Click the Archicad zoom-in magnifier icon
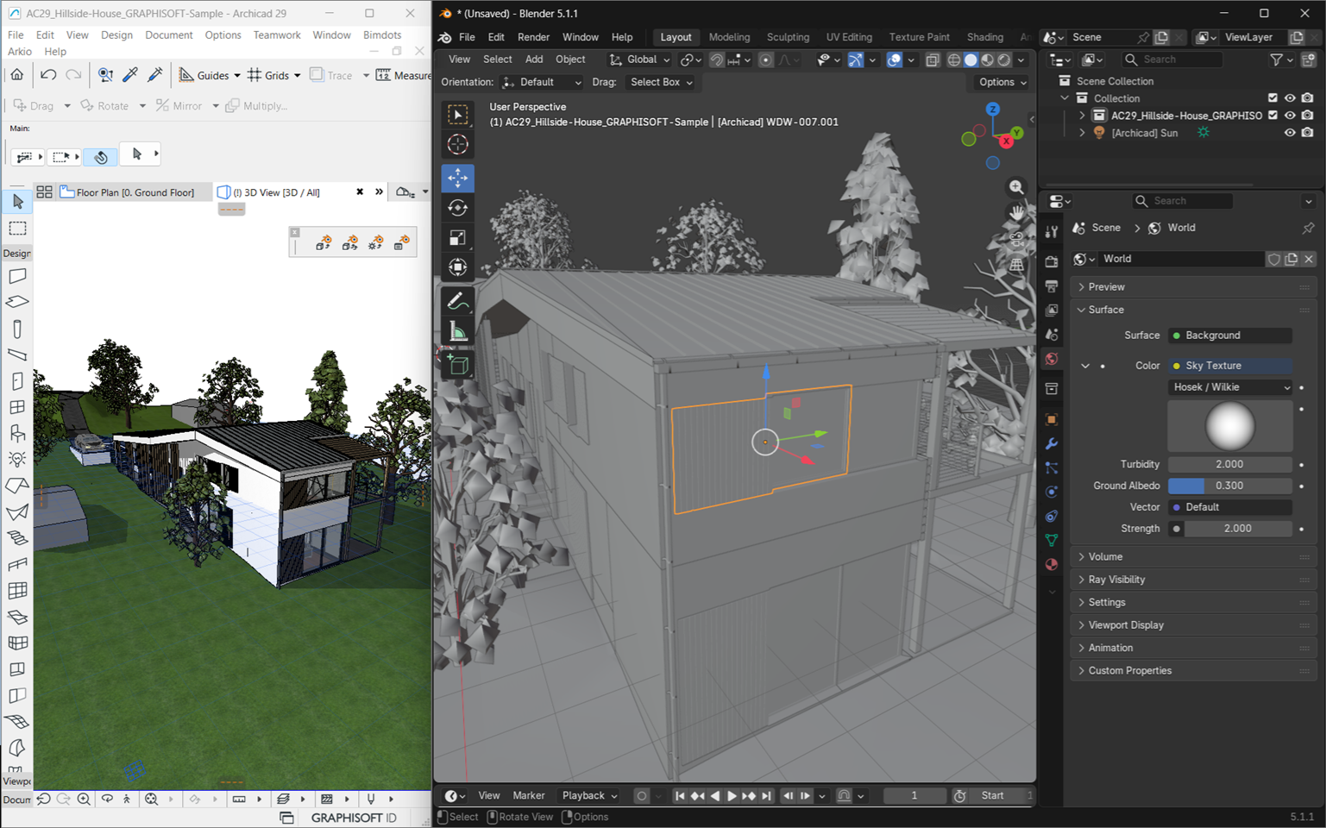This screenshot has height=828, width=1326. [x=84, y=800]
